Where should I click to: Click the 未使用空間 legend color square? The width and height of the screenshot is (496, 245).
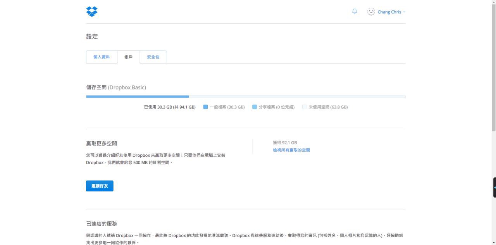click(x=304, y=107)
